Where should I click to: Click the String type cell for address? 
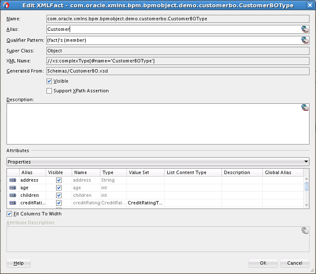[114, 180]
